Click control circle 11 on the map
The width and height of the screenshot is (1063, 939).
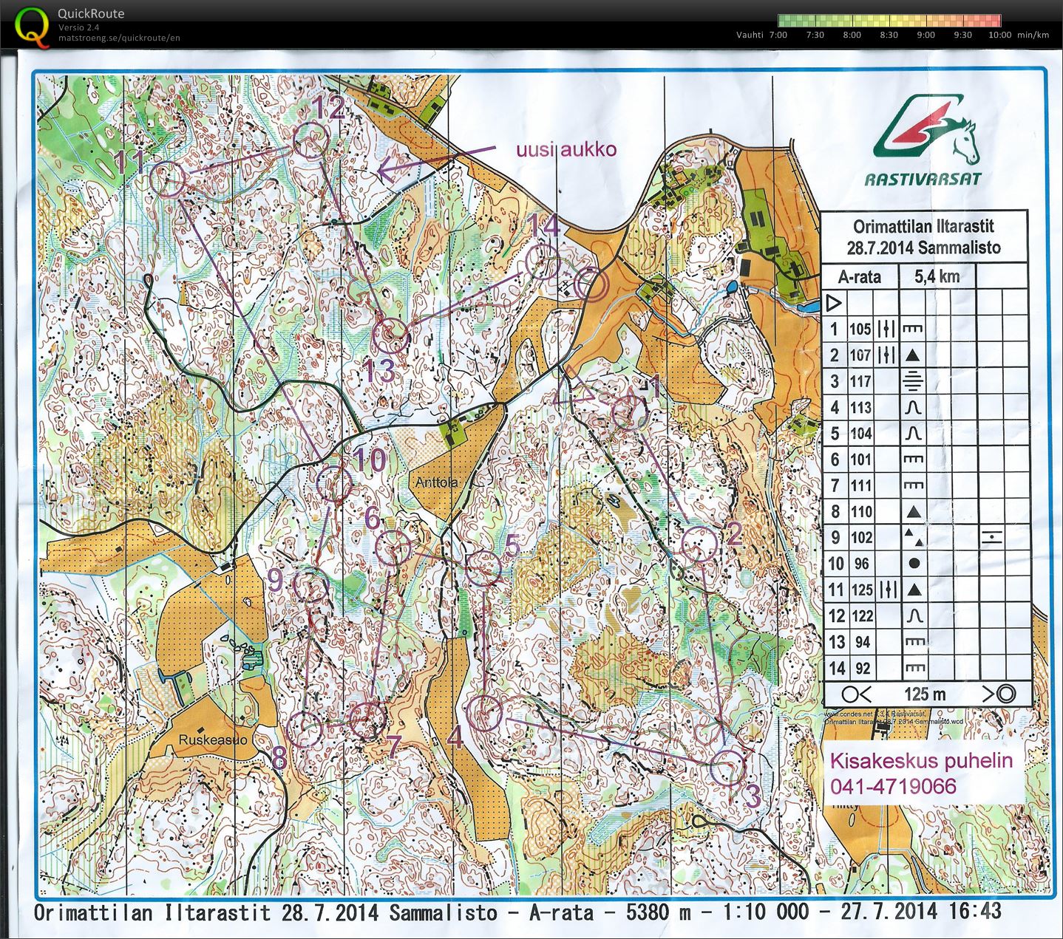click(x=168, y=179)
